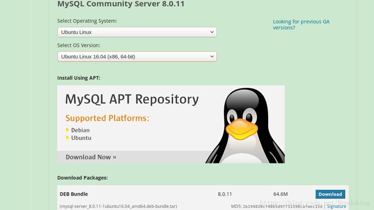Click the Download Now » banner link
This screenshot has width=374, height=210.
point(91,157)
